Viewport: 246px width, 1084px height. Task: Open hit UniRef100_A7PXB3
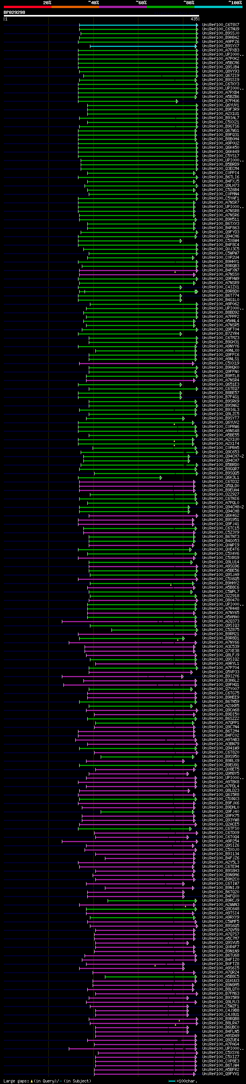[220, 50]
